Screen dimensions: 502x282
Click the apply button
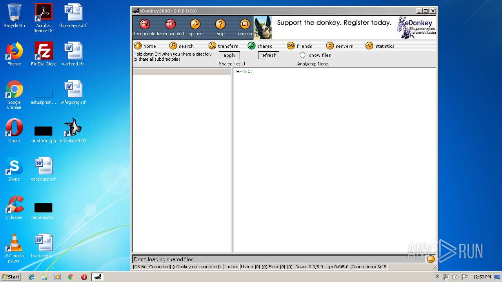click(x=229, y=55)
